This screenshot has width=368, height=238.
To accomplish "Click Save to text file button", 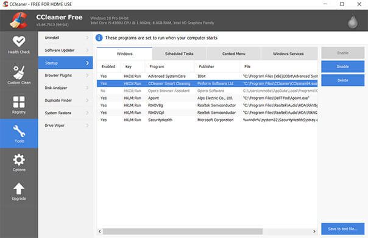I will (x=342, y=229).
